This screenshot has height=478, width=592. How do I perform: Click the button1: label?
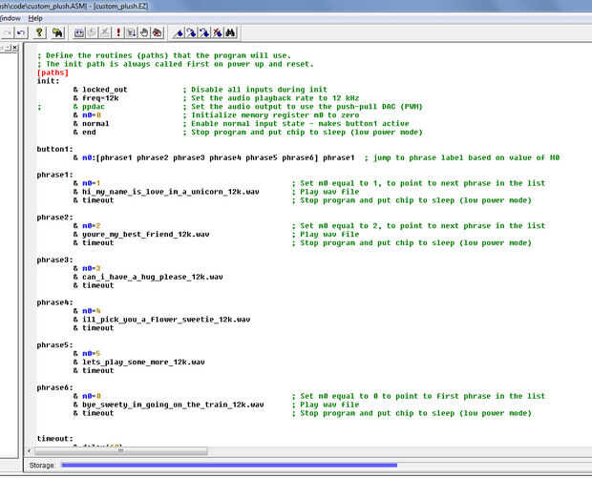(x=54, y=149)
